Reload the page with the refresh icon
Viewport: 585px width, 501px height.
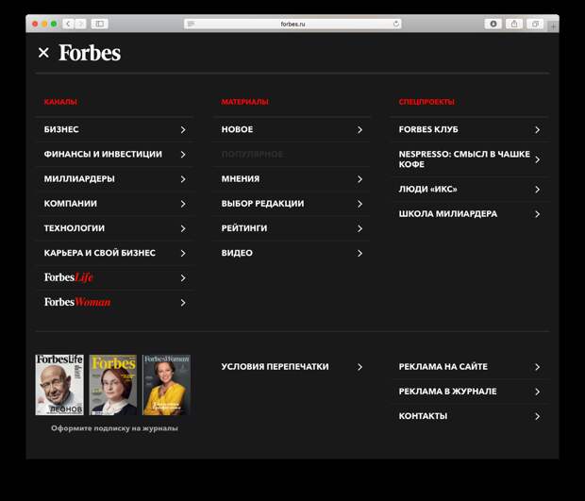click(396, 24)
